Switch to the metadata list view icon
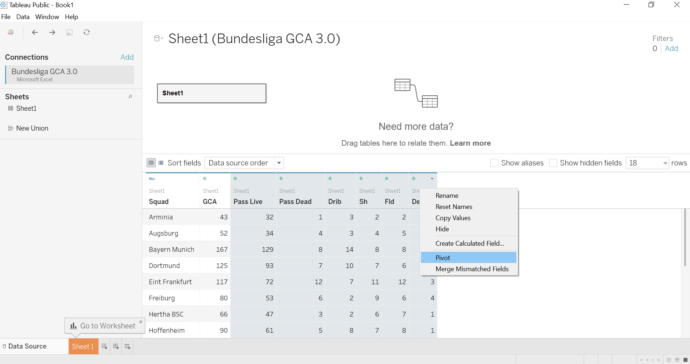690x364 pixels. coord(161,163)
